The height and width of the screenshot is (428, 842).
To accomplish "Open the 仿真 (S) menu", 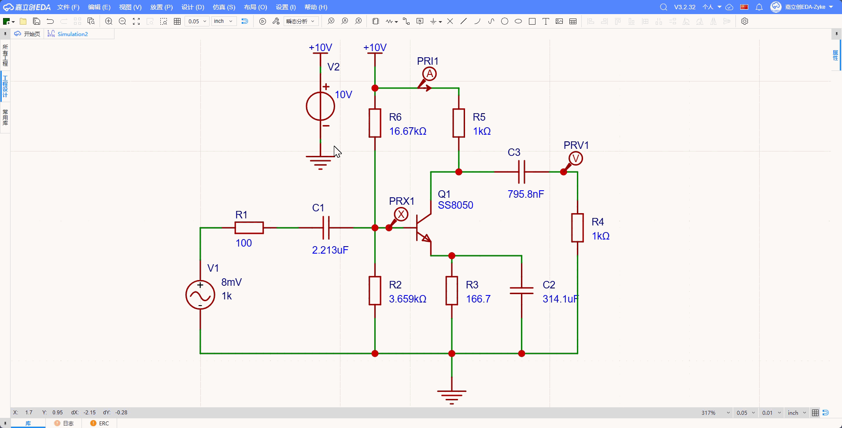I will tap(224, 7).
